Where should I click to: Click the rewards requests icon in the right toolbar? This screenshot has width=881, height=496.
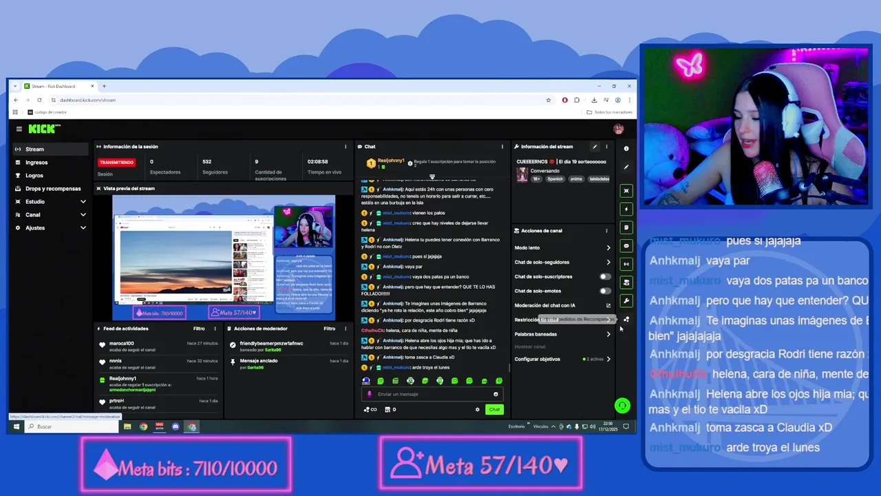tap(626, 320)
